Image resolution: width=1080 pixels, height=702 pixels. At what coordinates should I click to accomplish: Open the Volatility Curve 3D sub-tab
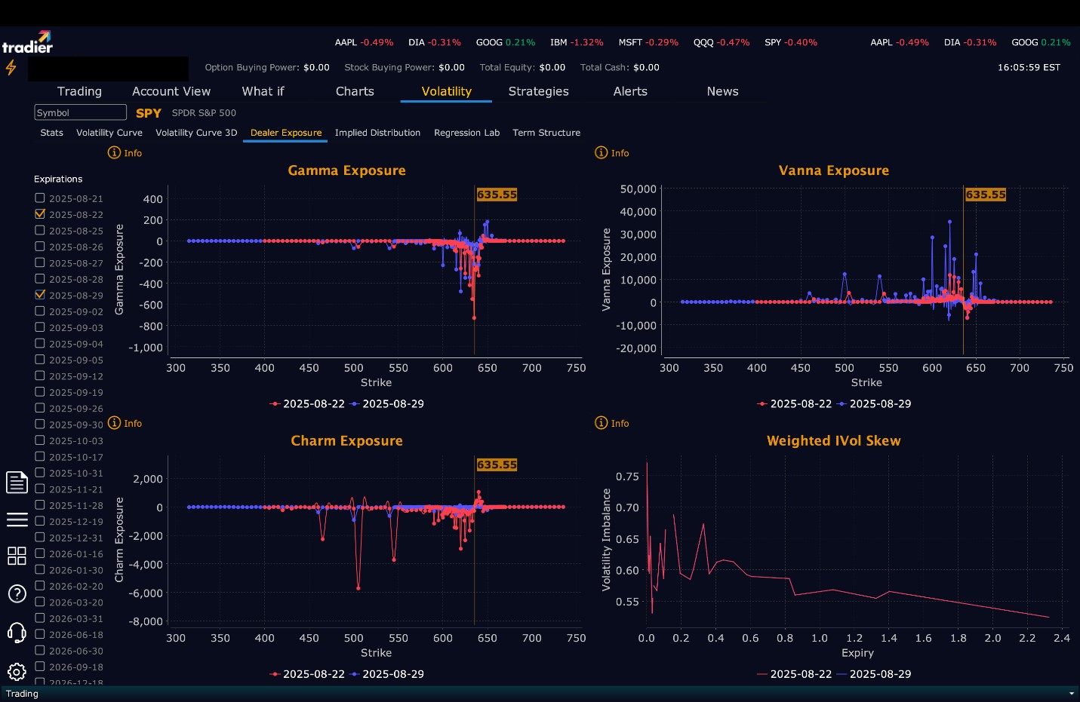(196, 133)
